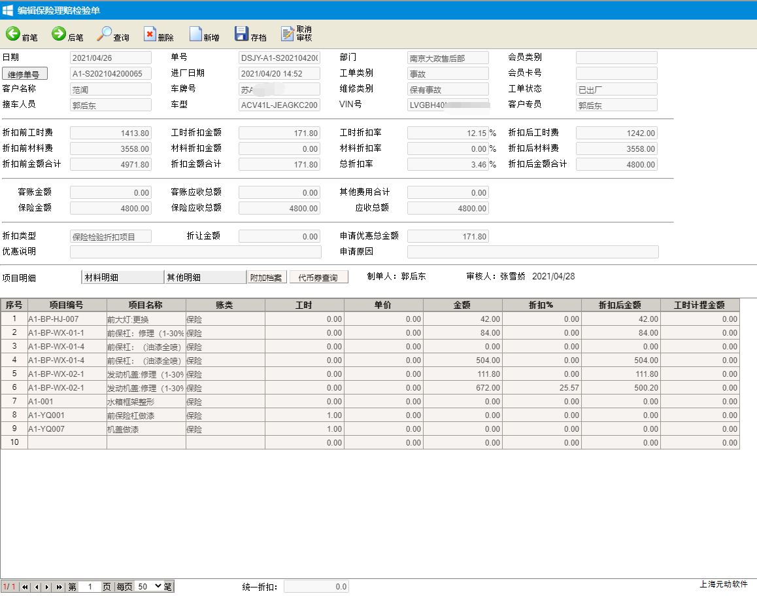Expand the 每页 50 rows-per-page dropdown
This screenshot has height=596, width=757.
[x=149, y=587]
